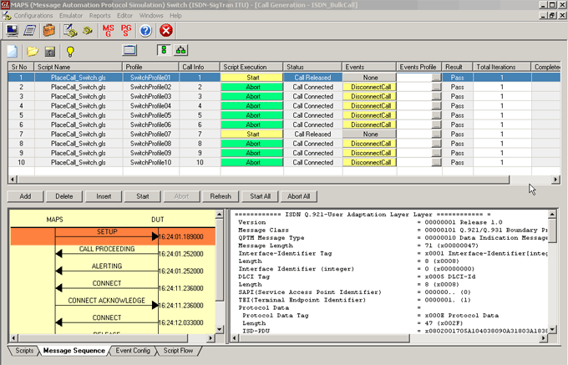Open Events Profile browse button for row 7
The image size is (568, 365).
point(436,134)
